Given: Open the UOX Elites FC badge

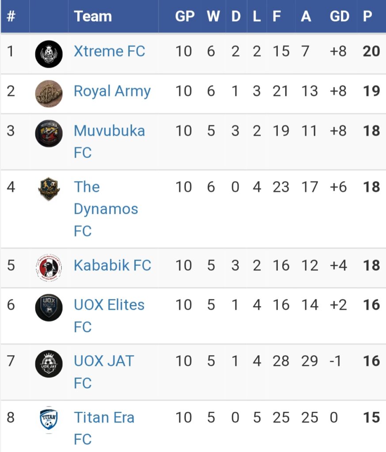Looking at the screenshot, I should click(x=49, y=308).
